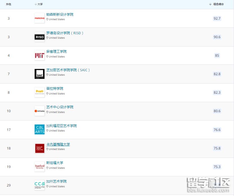Click the Carnegie Mellon University logo
This screenshot has width=234, height=196.
39,148
